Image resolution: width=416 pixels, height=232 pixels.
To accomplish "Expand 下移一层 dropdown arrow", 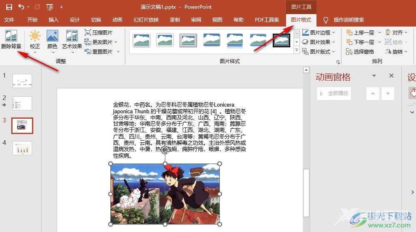I will click(380, 42).
